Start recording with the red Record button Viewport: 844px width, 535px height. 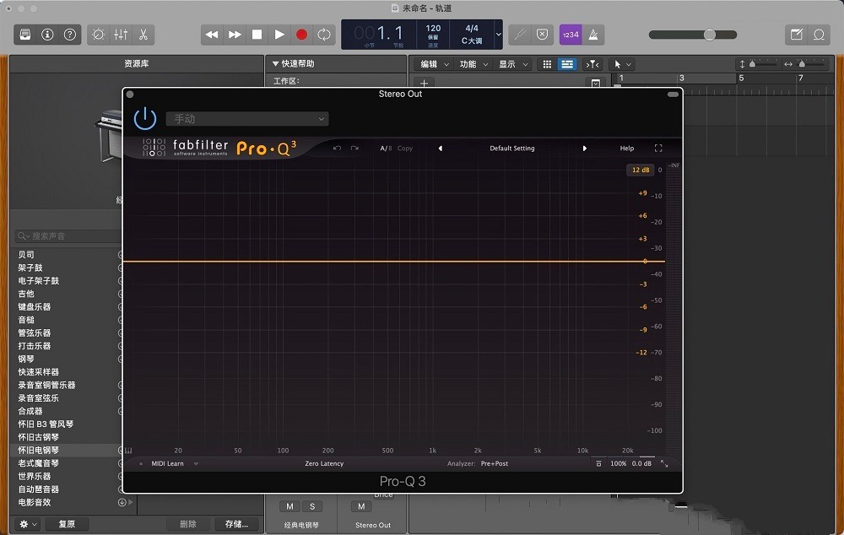(x=302, y=35)
